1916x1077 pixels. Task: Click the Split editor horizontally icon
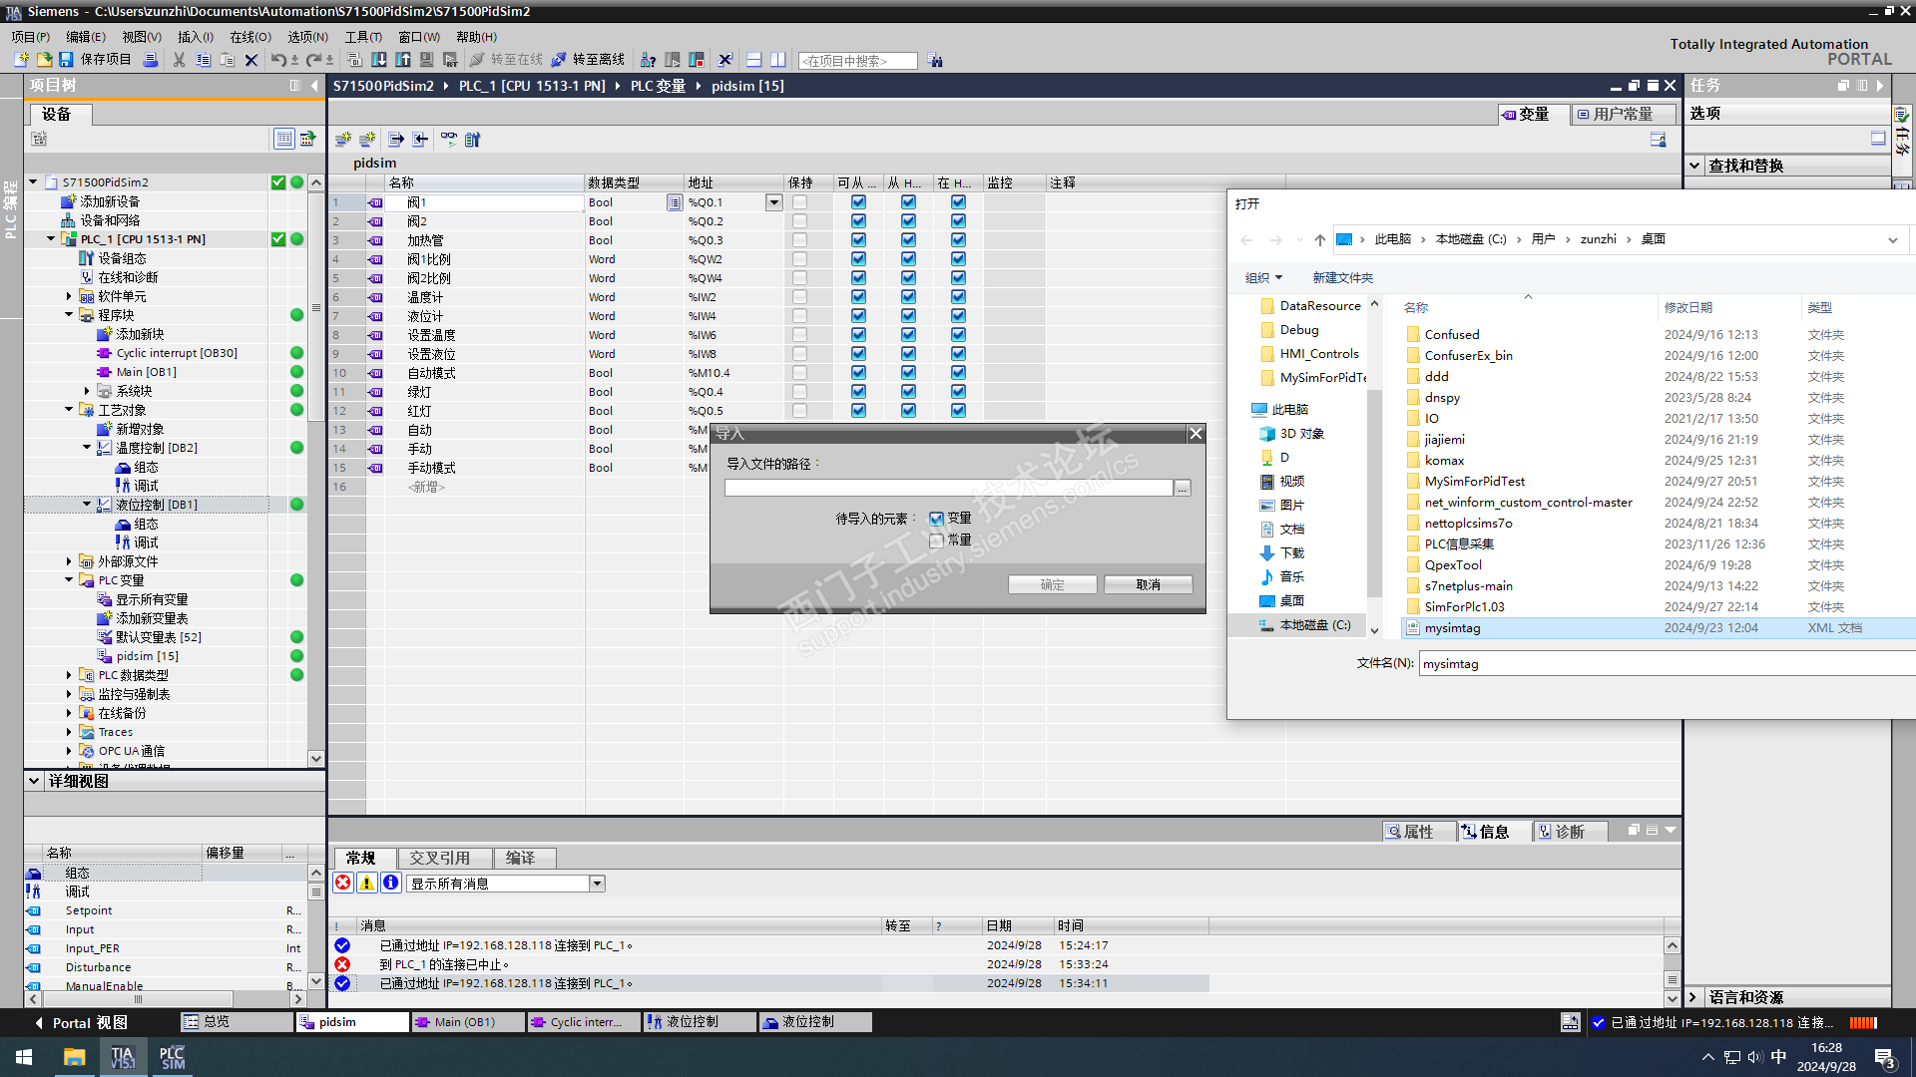pos(754,60)
